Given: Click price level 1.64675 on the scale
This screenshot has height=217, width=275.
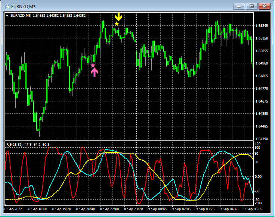Looking at the screenshot, I should point(262,101).
